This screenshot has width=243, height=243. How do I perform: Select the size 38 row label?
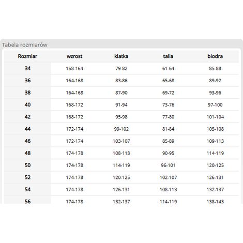pos(27,93)
